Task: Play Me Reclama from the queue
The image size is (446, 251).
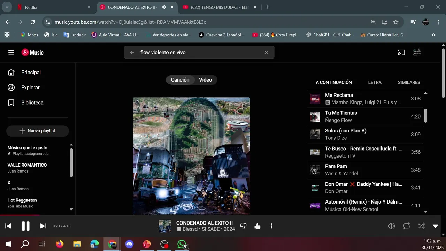Action: pyautogui.click(x=365, y=99)
